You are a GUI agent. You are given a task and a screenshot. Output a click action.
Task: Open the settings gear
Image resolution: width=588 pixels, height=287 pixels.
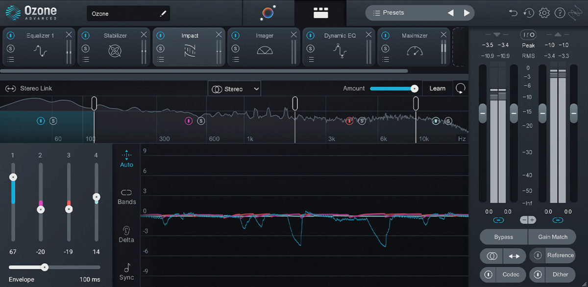click(544, 13)
